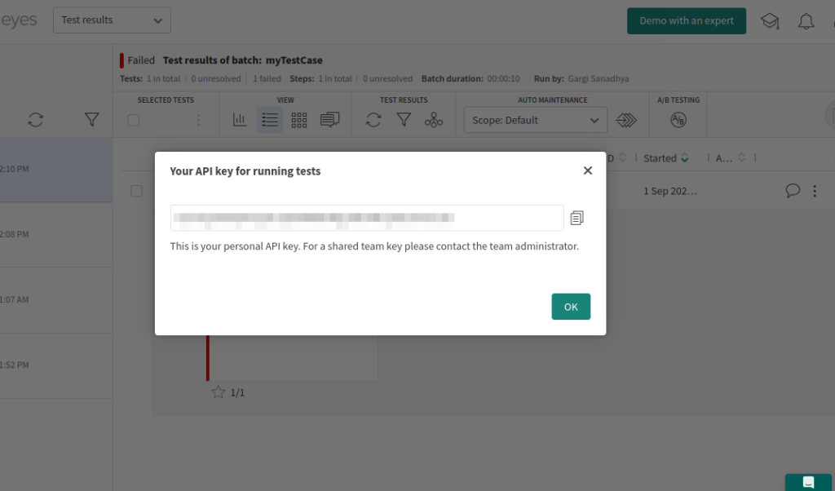Screen dimensions: 835x491
Task: Select the test row checkbox
Action: pos(136,191)
